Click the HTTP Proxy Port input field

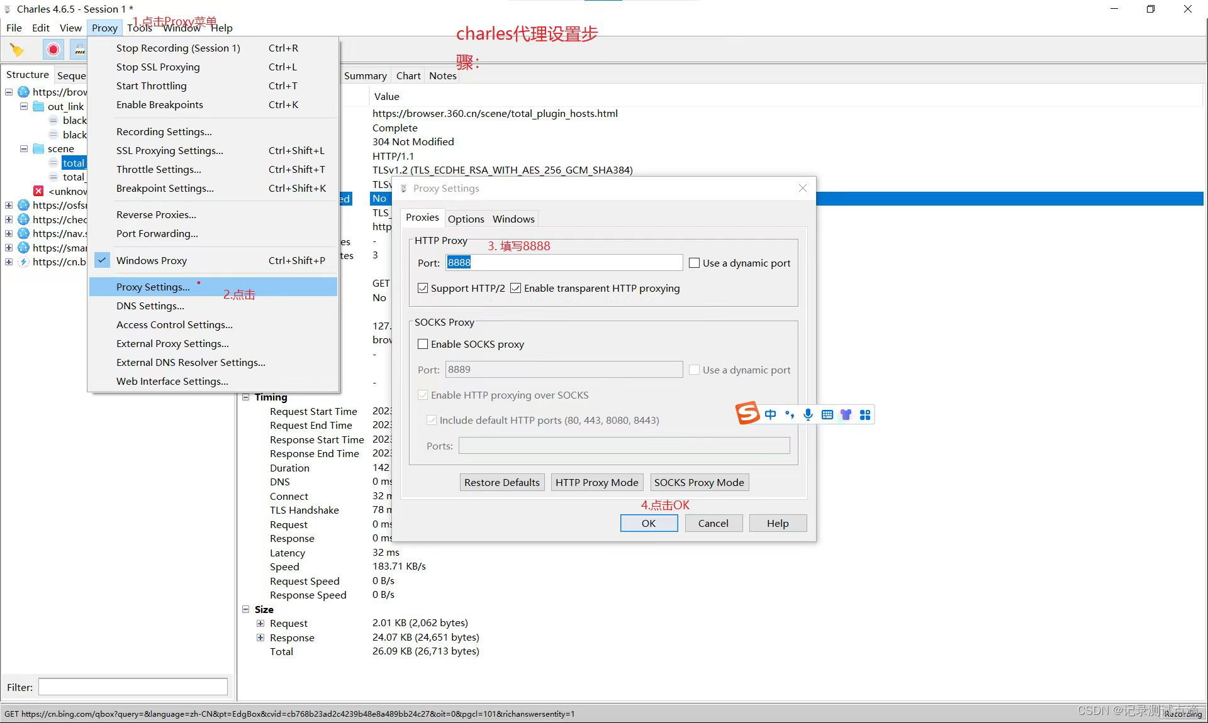[563, 263]
